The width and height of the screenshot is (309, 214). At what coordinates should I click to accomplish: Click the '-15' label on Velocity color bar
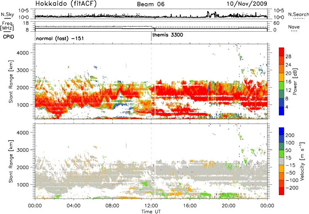(290, 165)
